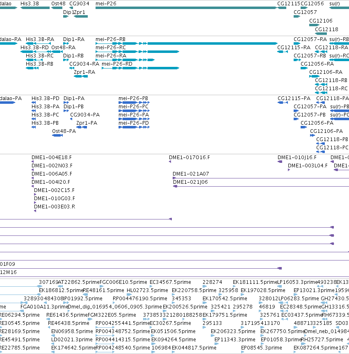
Task: Click the EC34567.5prime EST label
Action: pyautogui.click(x=171, y=282)
